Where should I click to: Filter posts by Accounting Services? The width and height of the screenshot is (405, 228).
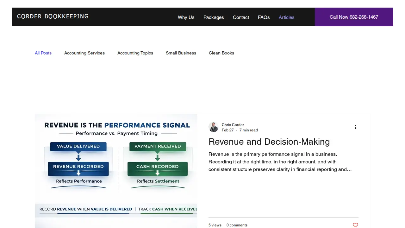tap(84, 53)
